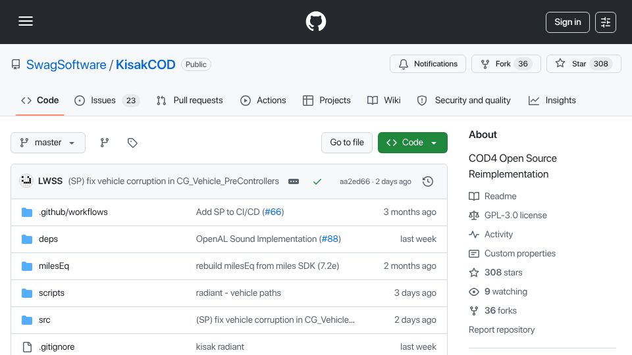Open LWSS avatar image
Screen dimensions: 632x355
click(x=26, y=181)
